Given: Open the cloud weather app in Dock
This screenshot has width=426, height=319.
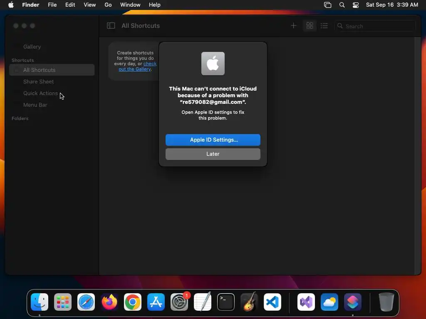Looking at the screenshot, I should click(329, 302).
